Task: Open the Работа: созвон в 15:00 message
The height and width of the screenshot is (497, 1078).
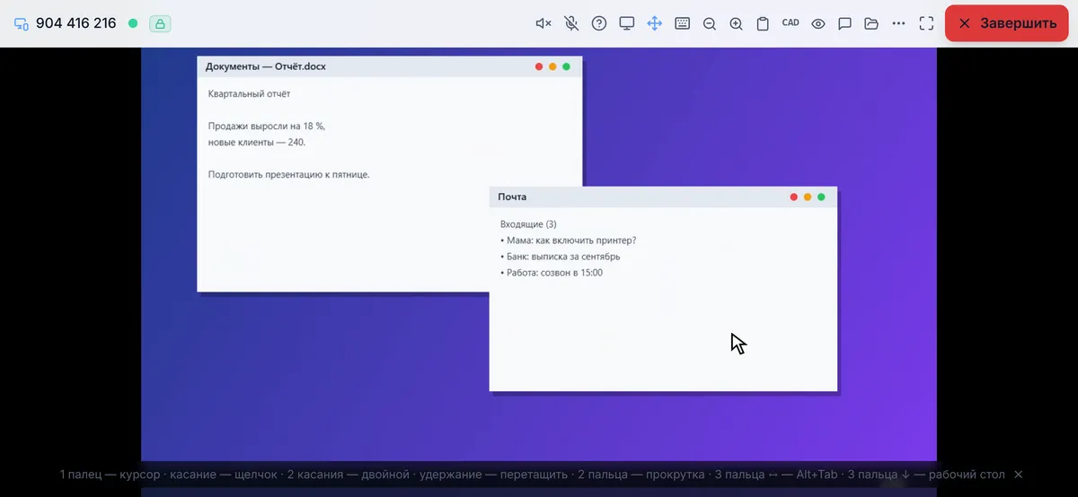Action: tap(551, 273)
